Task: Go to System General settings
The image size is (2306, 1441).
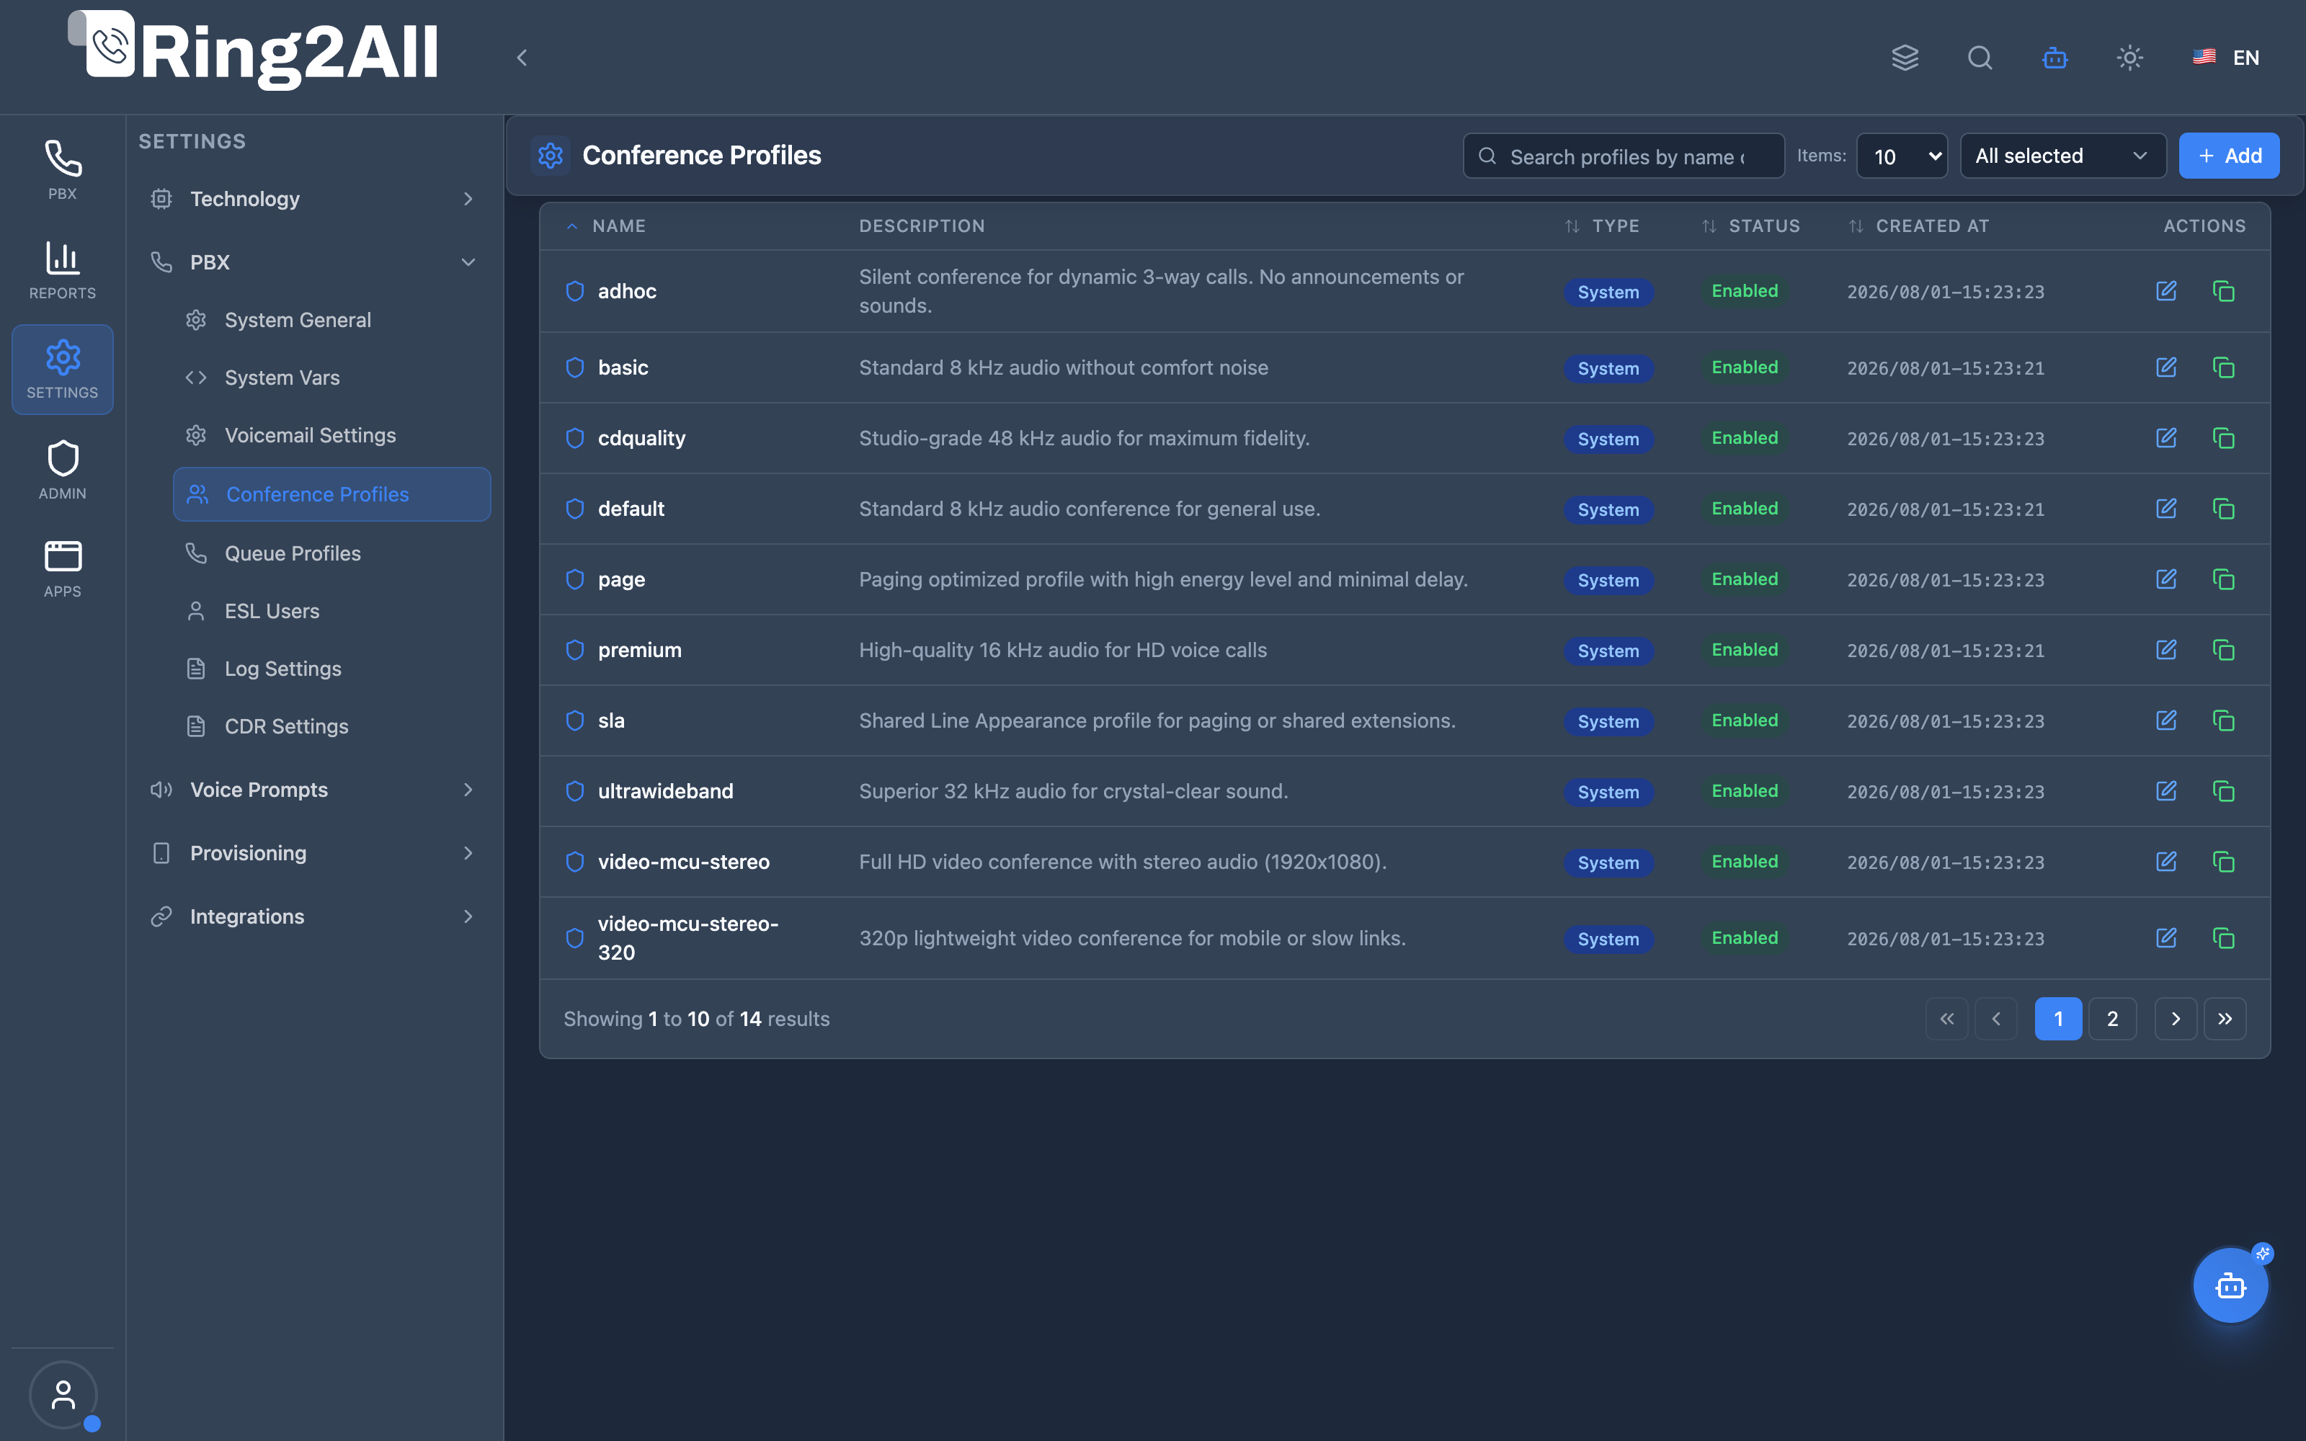Action: [x=331, y=320]
